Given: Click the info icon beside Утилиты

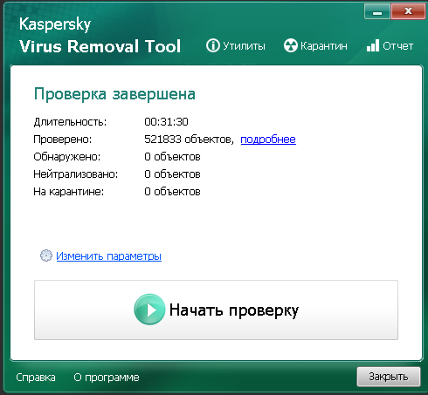Looking at the screenshot, I should coord(213,45).
